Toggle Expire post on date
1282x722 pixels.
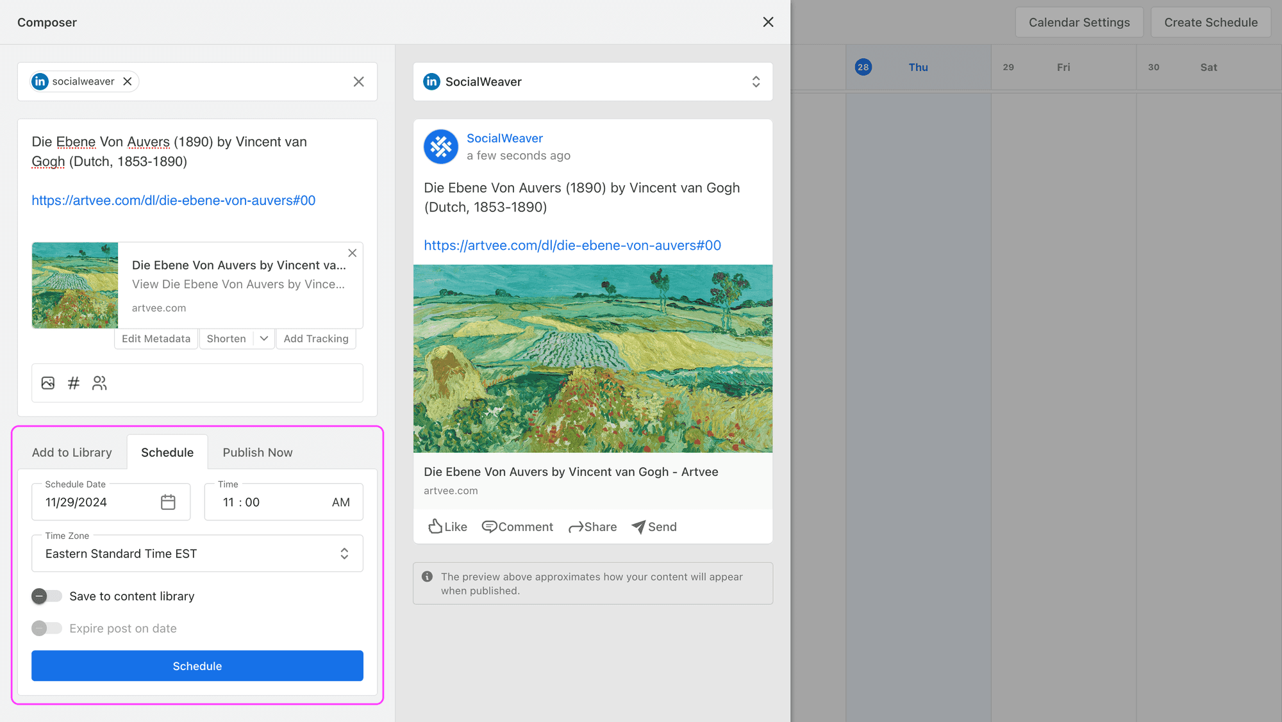coord(47,628)
